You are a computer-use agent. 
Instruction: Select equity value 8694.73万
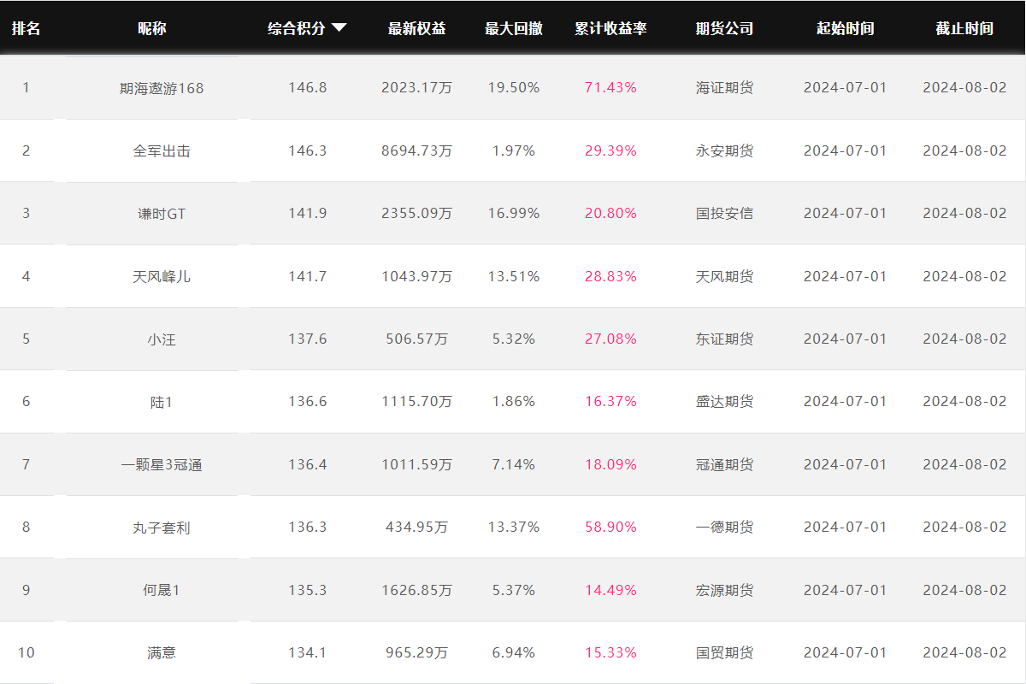[416, 150]
